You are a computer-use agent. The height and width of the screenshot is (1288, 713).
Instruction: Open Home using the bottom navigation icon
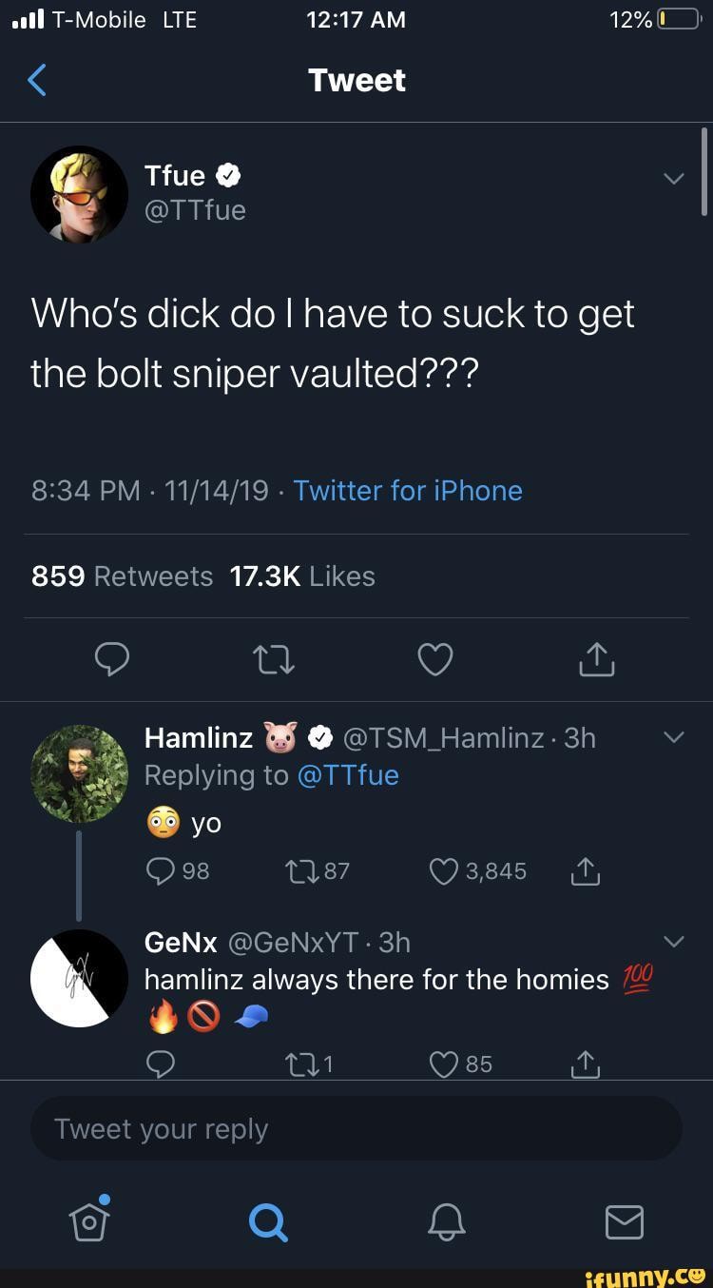88,1223
